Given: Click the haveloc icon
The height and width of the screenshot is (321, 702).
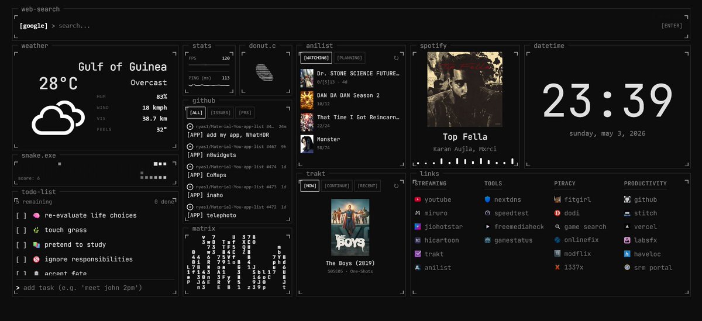Looking at the screenshot, I should point(627,254).
